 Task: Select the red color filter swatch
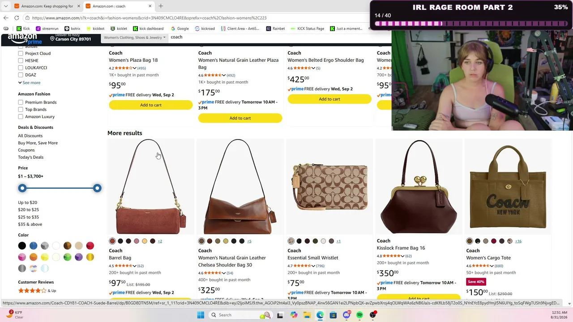pyautogui.click(x=90, y=246)
